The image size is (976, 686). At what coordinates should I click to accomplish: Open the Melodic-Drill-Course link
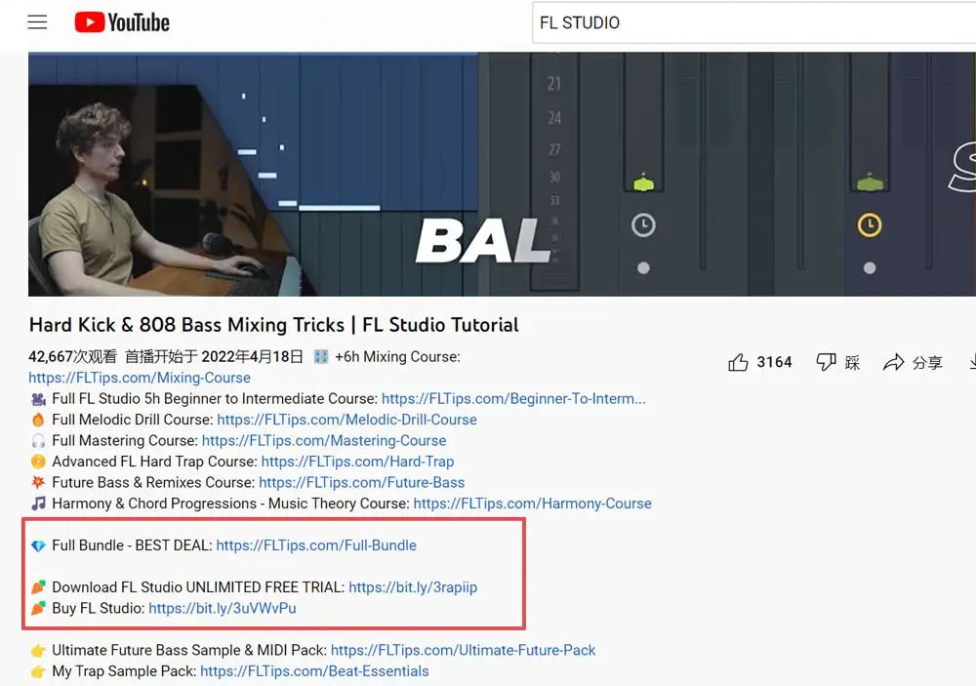[x=346, y=420]
